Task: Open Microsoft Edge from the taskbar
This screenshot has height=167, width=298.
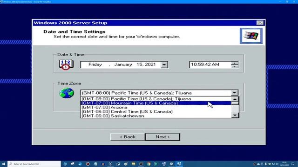Action: [x=80, y=164]
